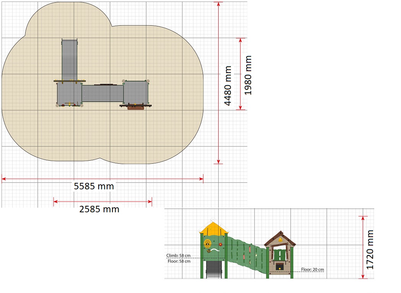Select the left tower platform in plan view

[x=69, y=93]
